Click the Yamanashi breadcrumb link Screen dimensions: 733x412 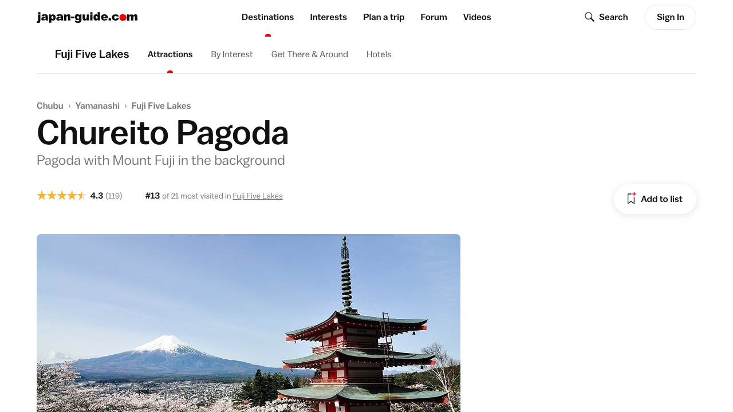pyautogui.click(x=97, y=106)
